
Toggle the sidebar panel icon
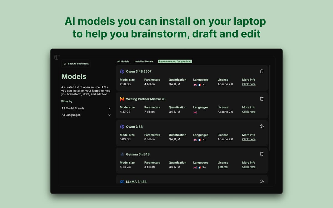click(57, 57)
